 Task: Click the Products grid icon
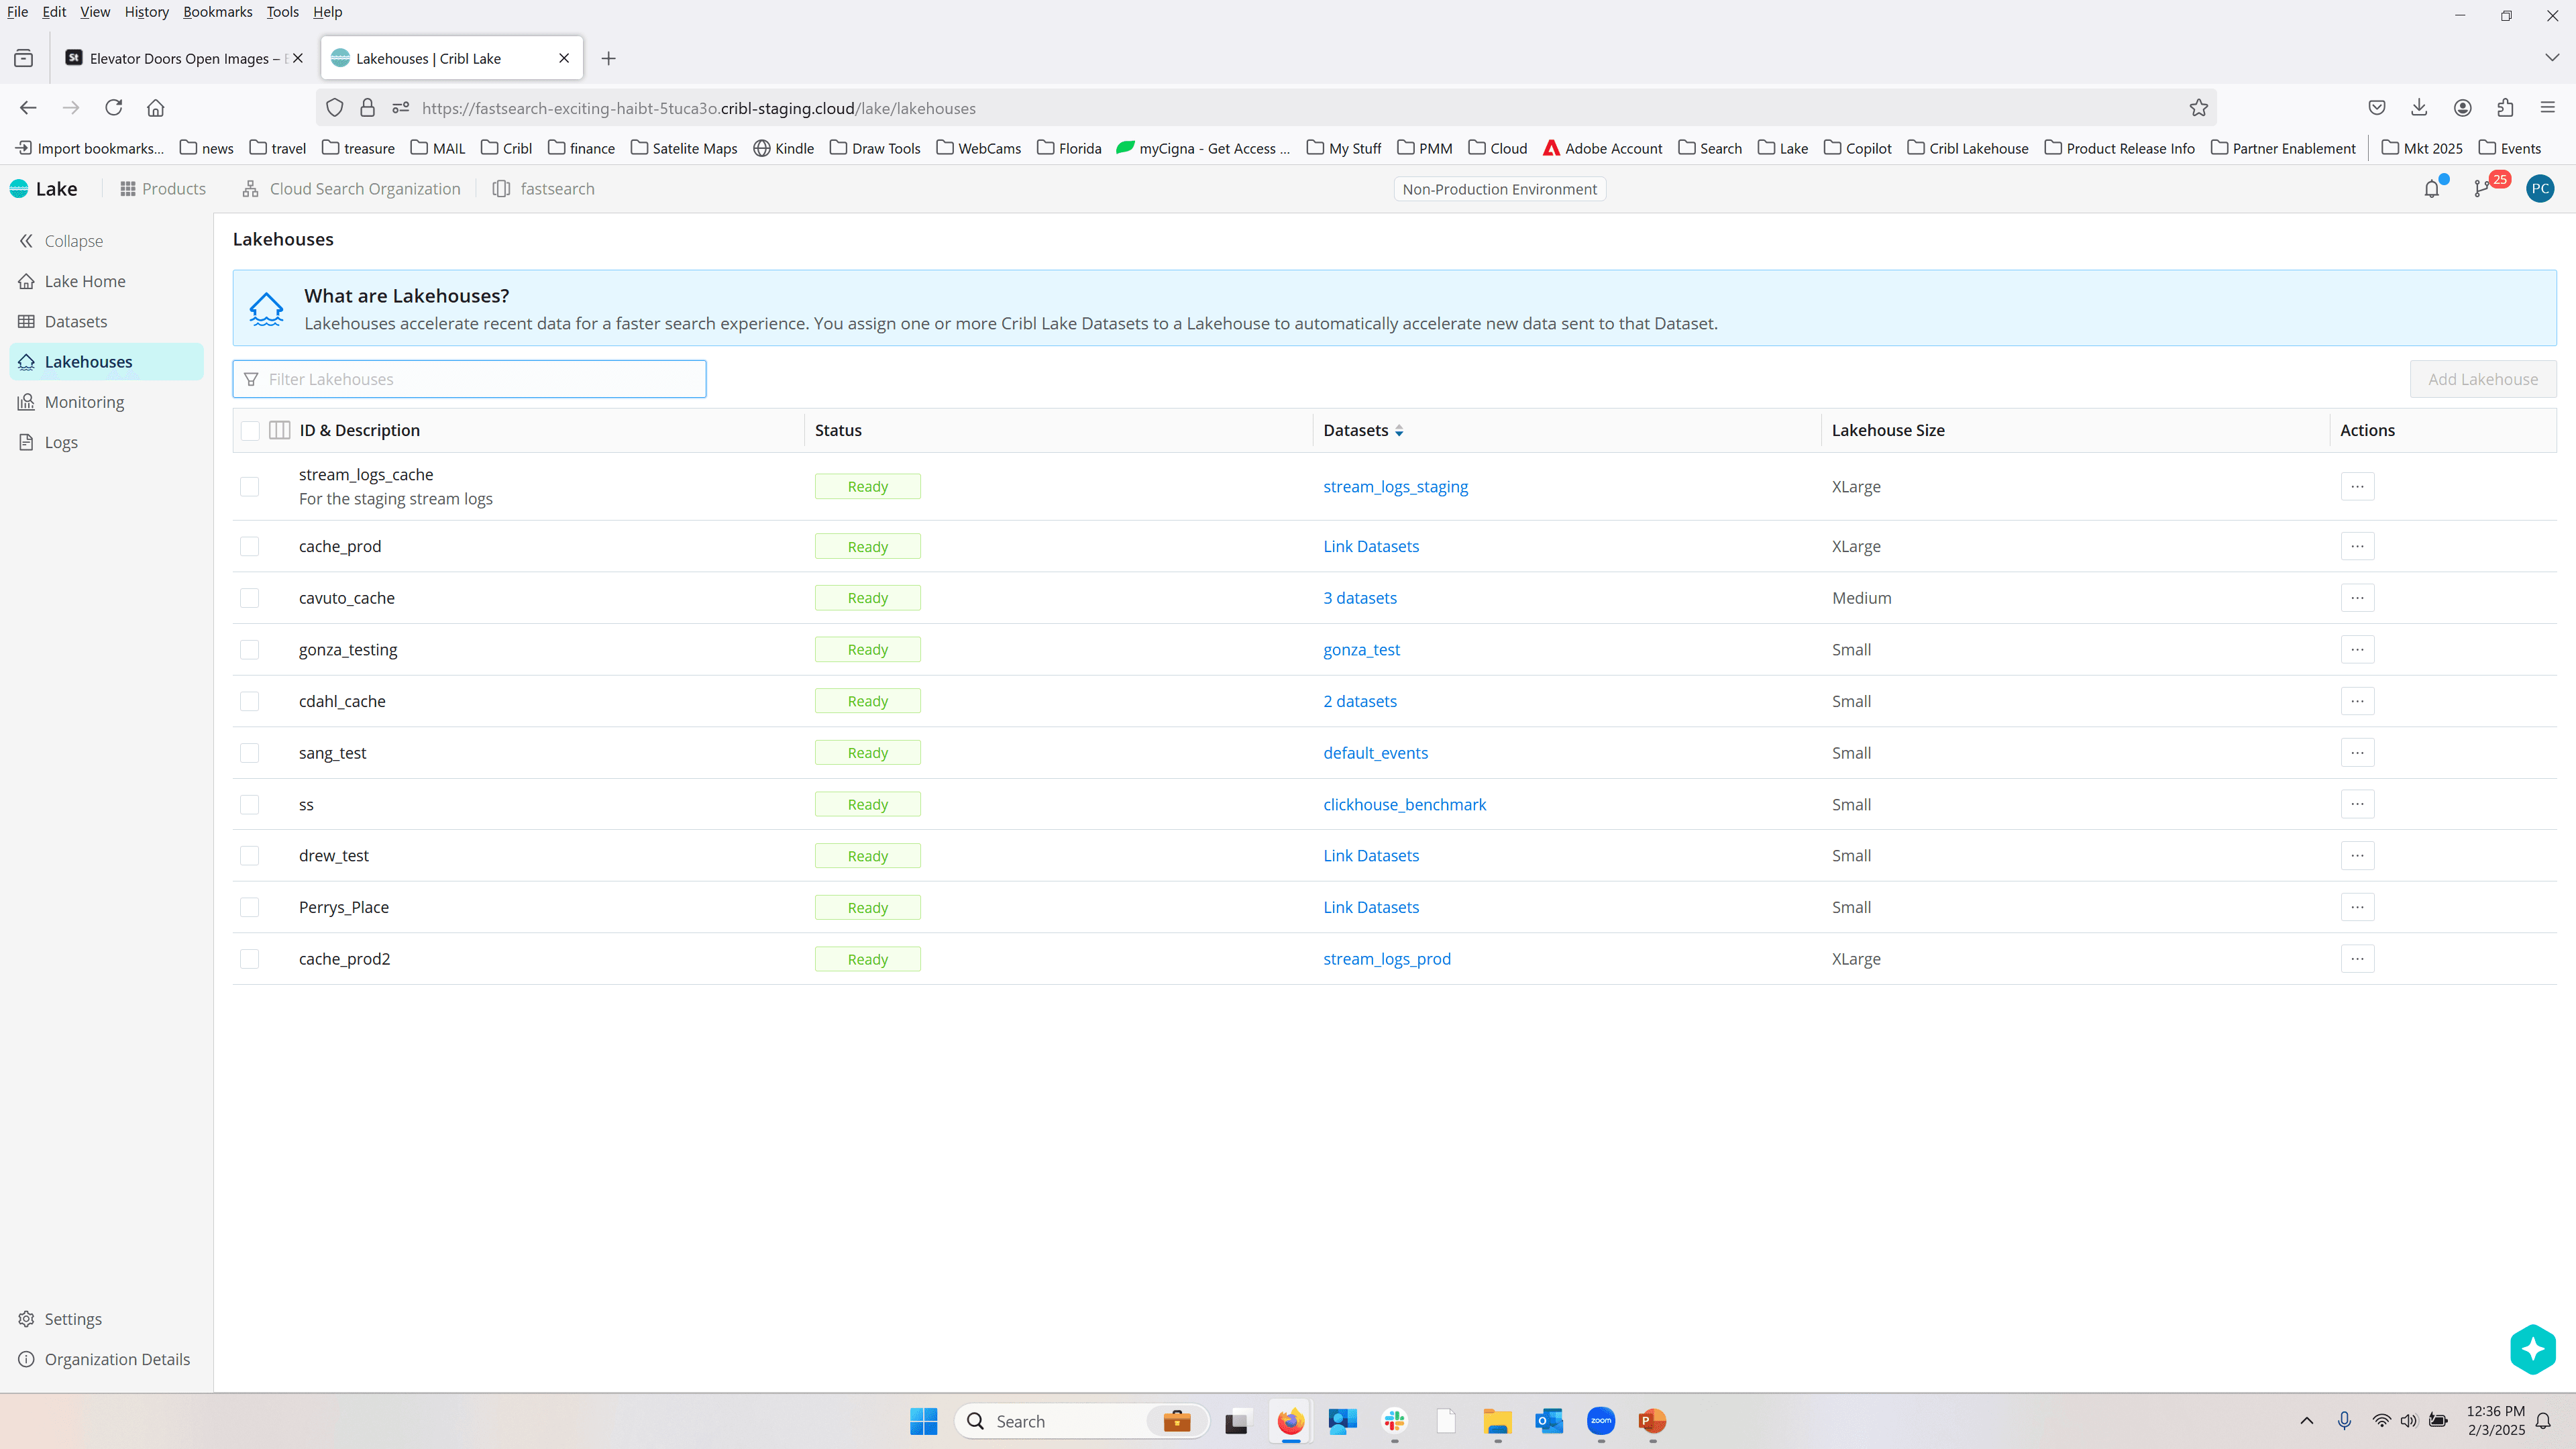128,189
